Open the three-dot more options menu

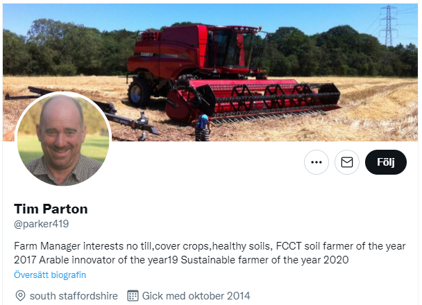point(316,162)
